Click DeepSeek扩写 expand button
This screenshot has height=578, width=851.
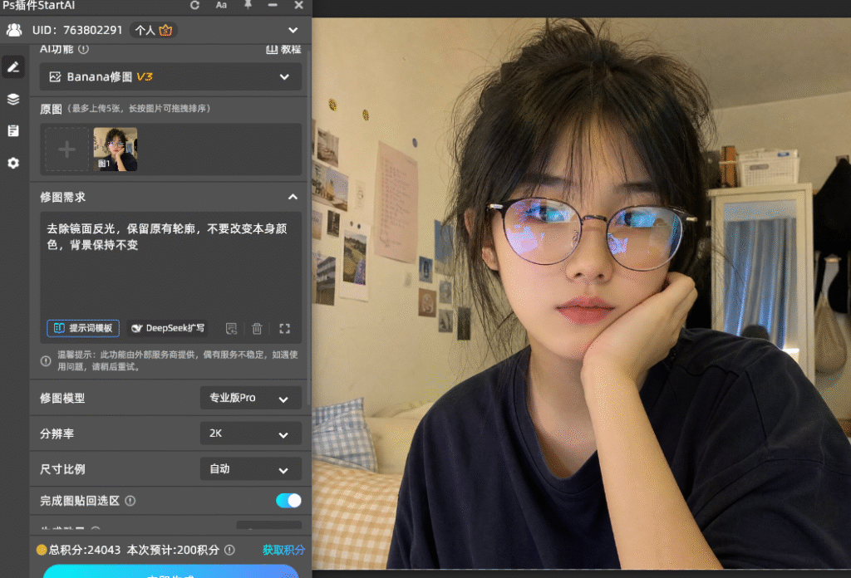click(x=168, y=328)
